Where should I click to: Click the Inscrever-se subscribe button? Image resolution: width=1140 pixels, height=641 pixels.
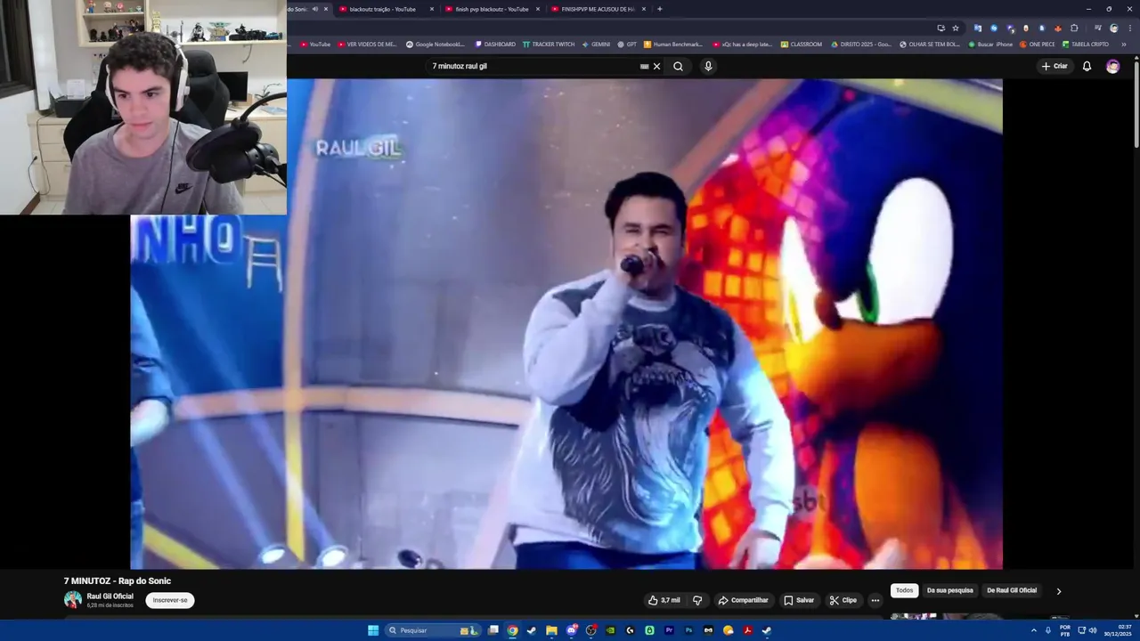pos(170,600)
